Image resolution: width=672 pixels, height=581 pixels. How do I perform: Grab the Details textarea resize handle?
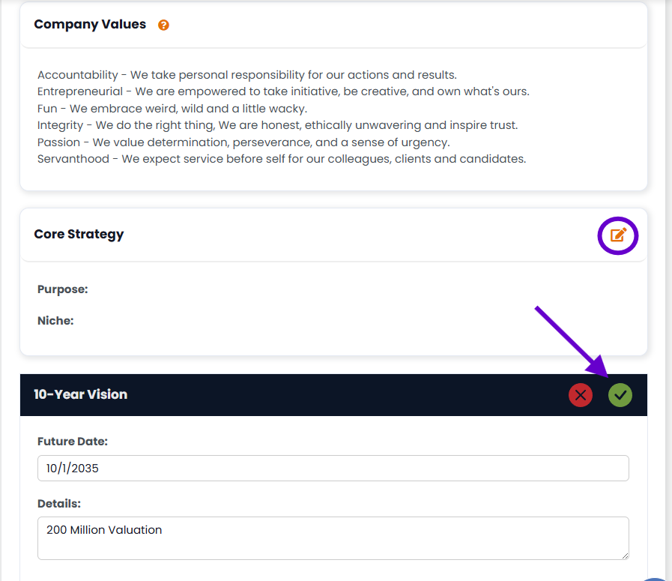click(x=624, y=555)
